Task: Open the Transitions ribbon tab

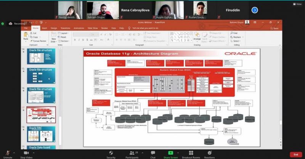Action: pyautogui.click(x=65, y=28)
